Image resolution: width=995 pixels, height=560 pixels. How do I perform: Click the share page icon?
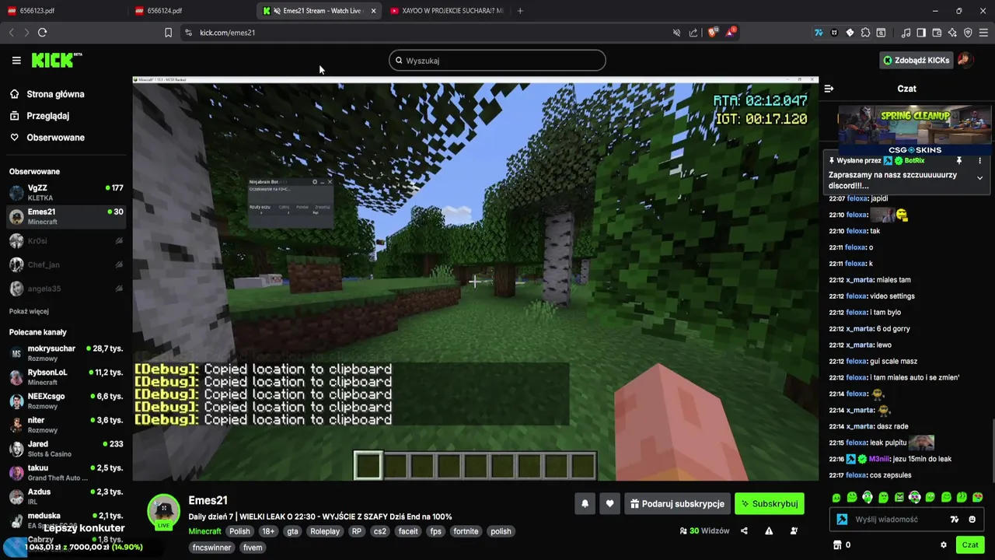(x=693, y=33)
